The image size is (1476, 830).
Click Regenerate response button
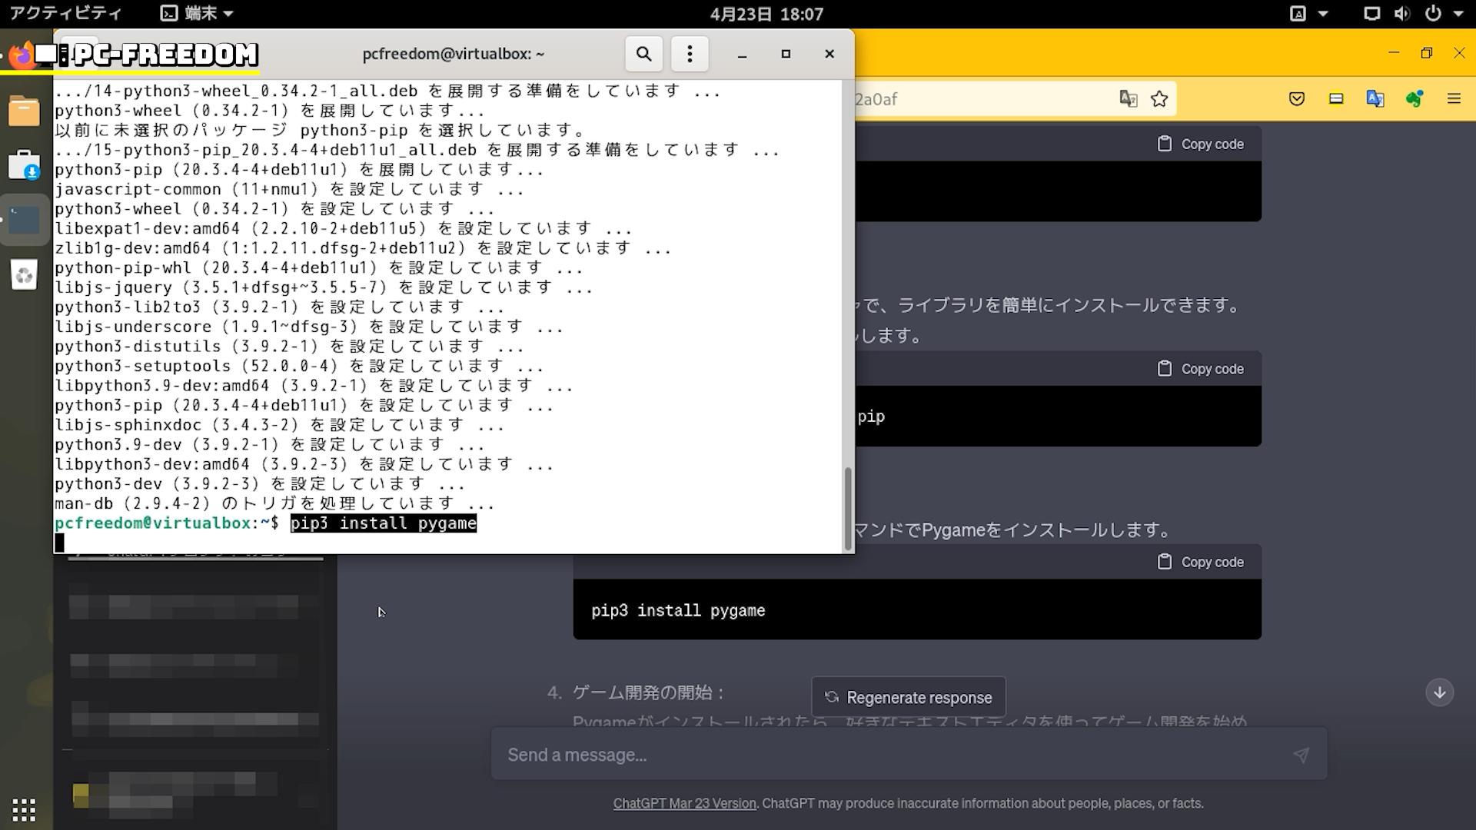(x=908, y=697)
